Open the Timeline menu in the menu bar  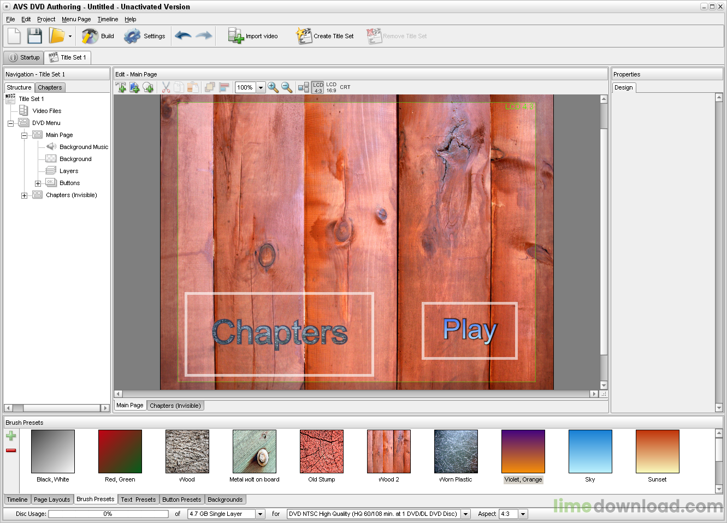(x=108, y=19)
